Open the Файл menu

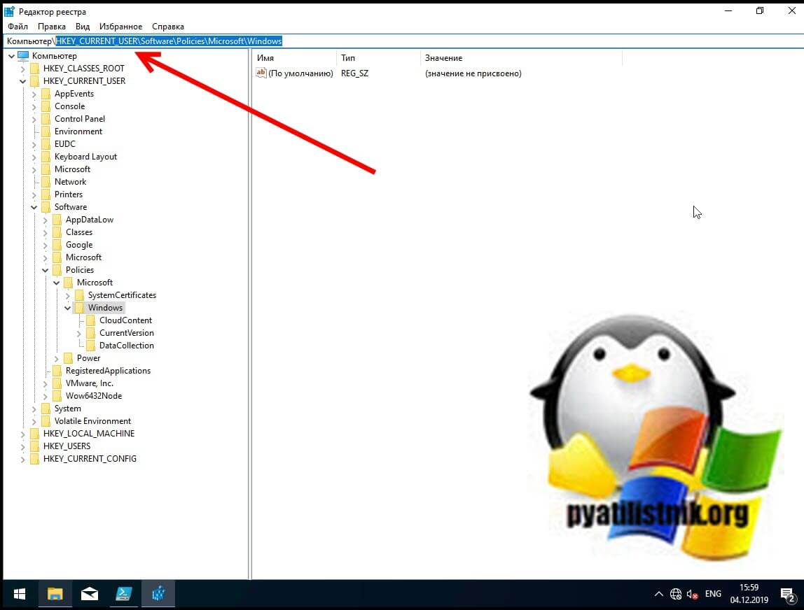point(18,27)
